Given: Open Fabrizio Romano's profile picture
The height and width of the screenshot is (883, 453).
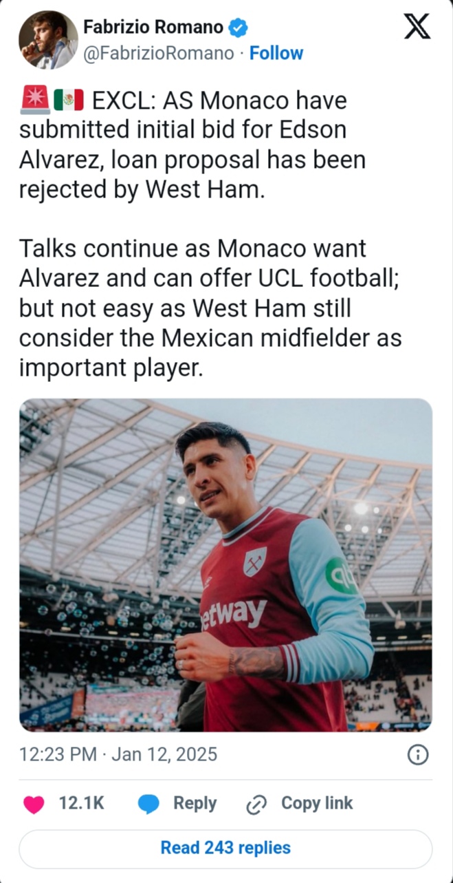Looking at the screenshot, I should pos(48,40).
